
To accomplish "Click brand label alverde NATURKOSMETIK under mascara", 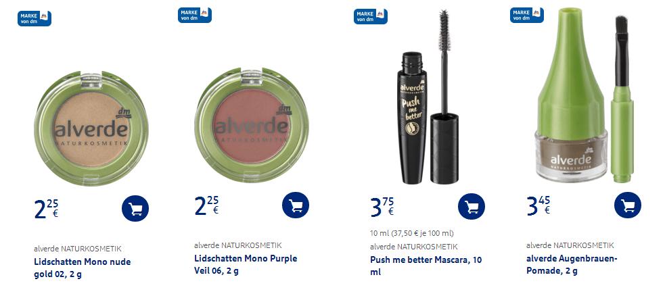I will coord(414,247).
